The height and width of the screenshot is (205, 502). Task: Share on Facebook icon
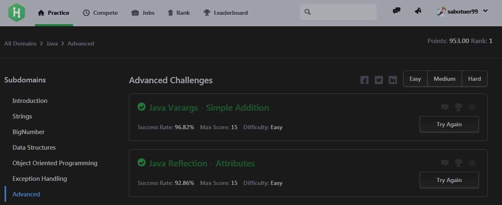364,80
